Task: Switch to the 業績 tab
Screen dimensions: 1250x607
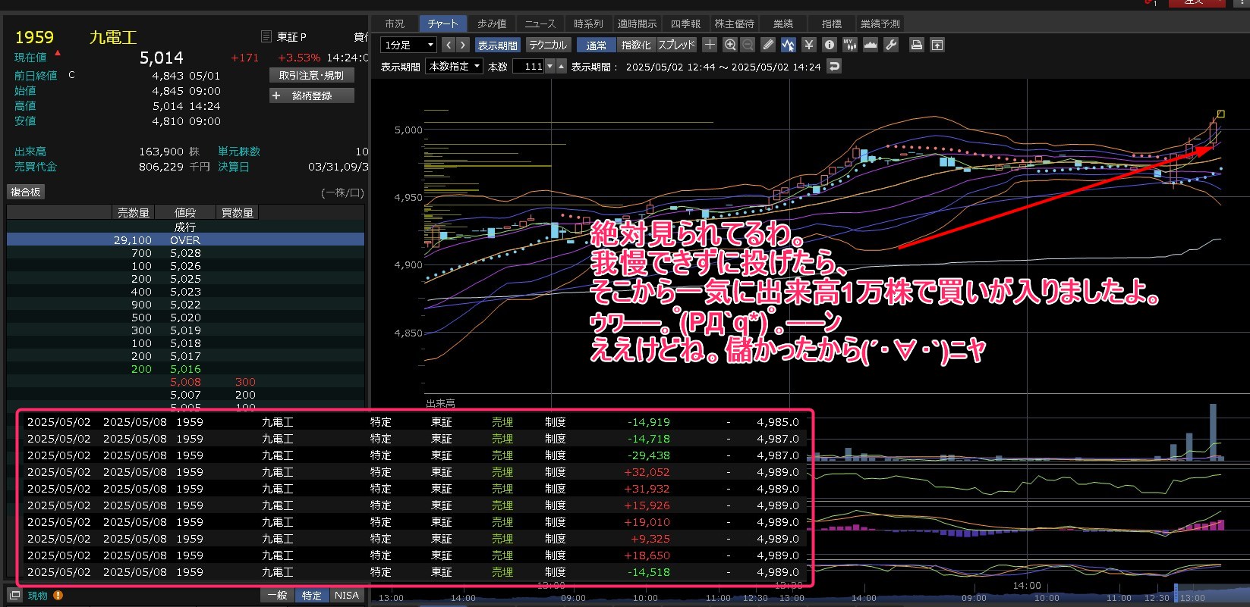Action: pos(782,23)
